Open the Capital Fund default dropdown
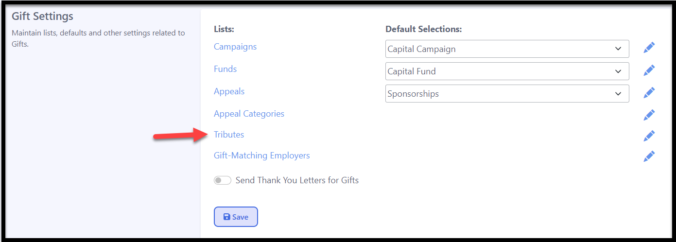This screenshot has width=676, height=242. tap(507, 71)
